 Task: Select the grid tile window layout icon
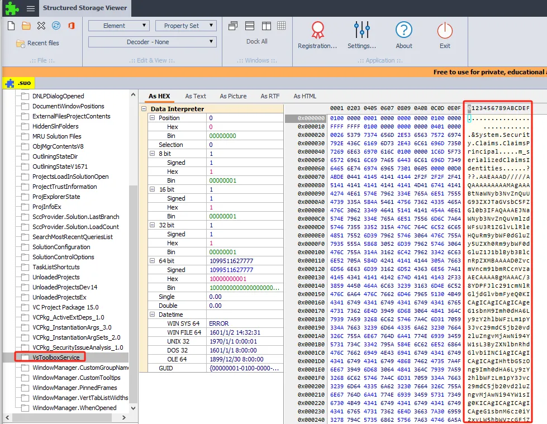pyautogui.click(x=281, y=26)
